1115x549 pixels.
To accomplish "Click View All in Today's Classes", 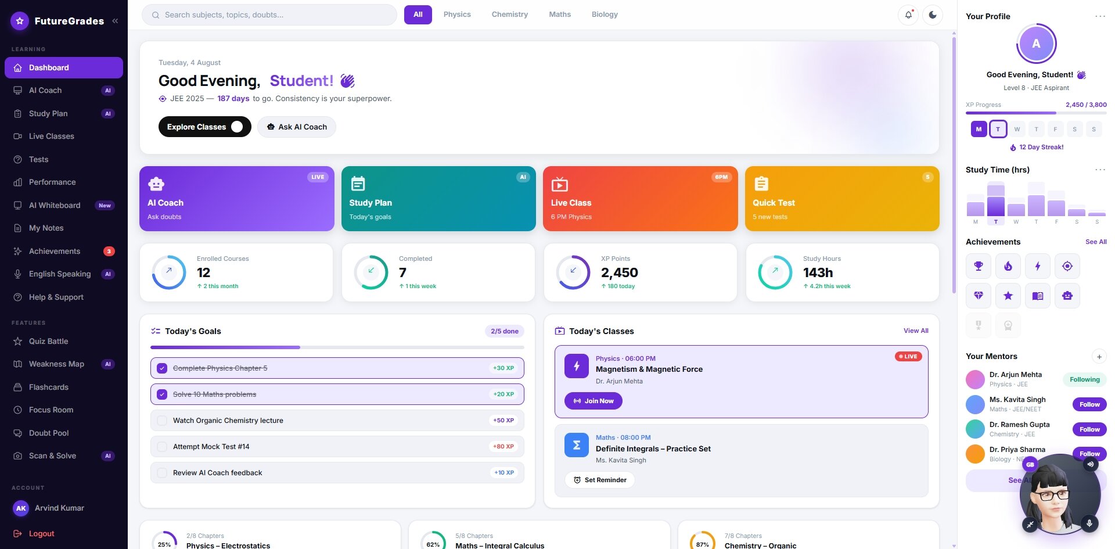I will [x=916, y=331].
